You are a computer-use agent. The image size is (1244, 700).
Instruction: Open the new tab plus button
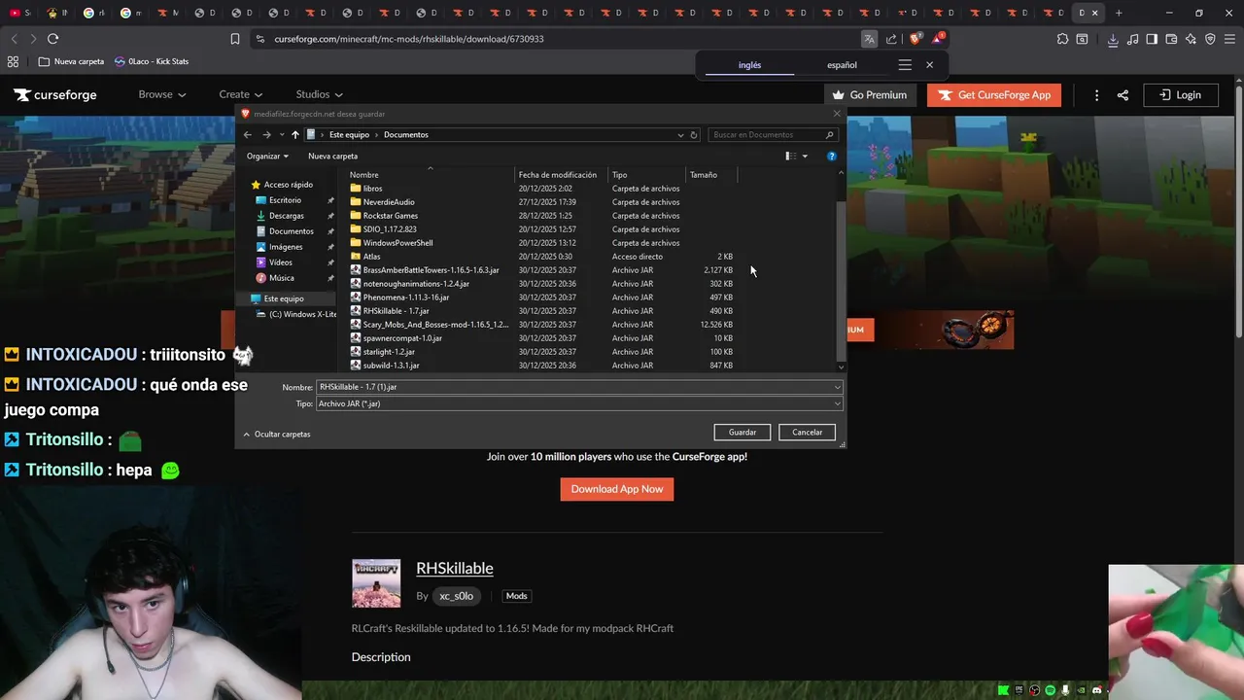pos(1119,13)
